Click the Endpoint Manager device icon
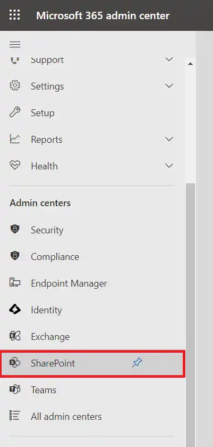 tap(15, 283)
